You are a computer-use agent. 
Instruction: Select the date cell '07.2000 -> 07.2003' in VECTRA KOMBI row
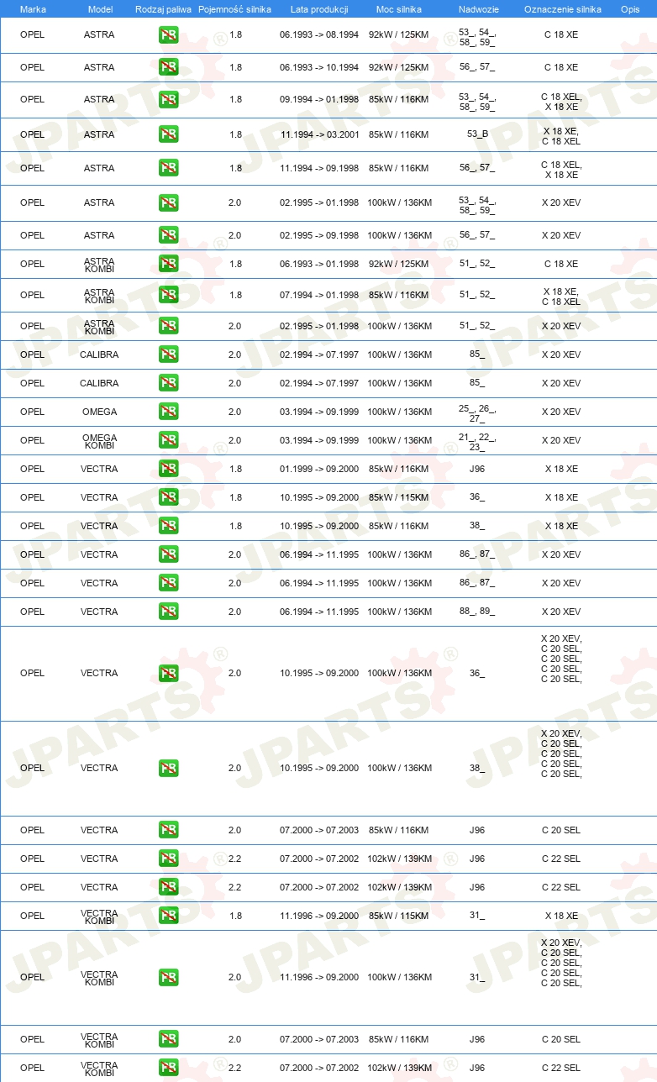(x=319, y=1039)
